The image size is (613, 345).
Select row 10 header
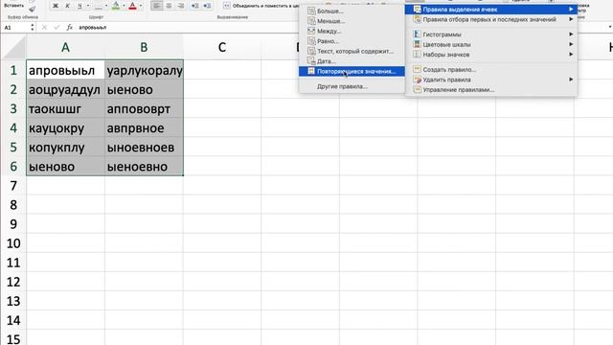[13, 243]
